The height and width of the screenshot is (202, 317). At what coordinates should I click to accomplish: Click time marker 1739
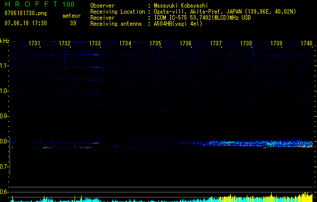(276, 43)
